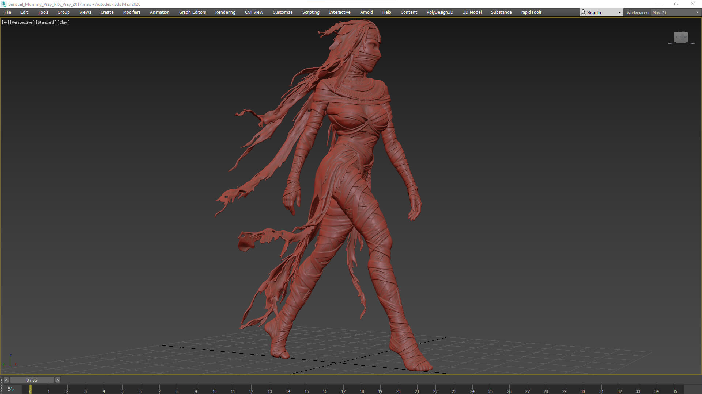Click the ViewCube in the viewport

click(681, 37)
